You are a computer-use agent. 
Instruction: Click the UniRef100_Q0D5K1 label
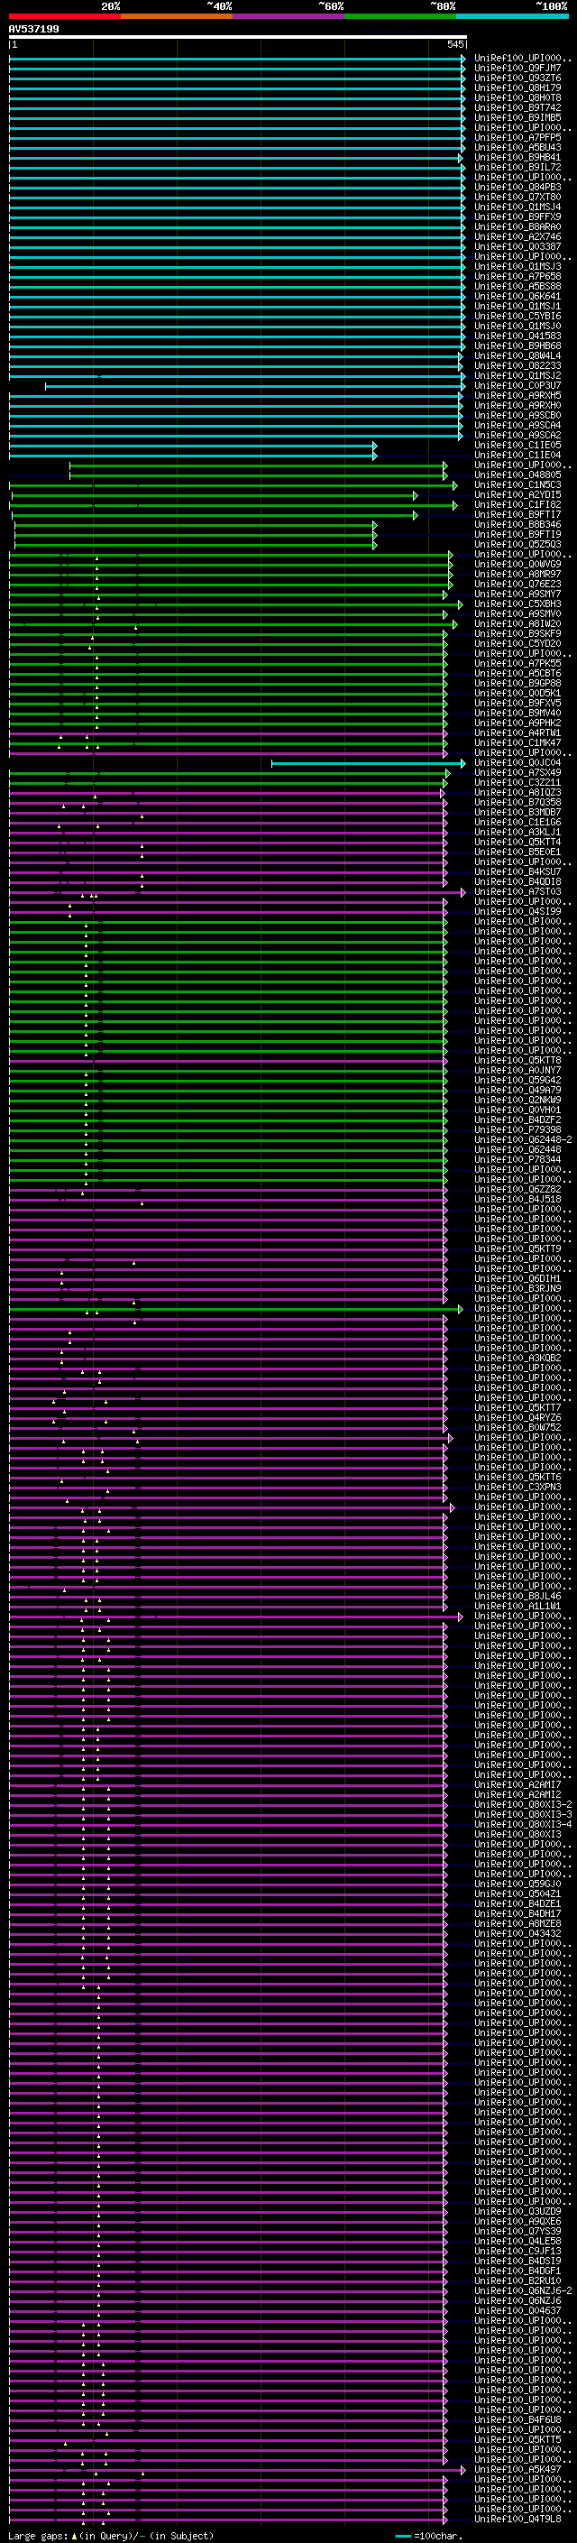tap(517, 693)
